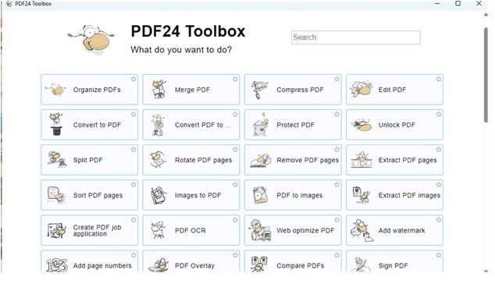Click the Sort PDF pages icon

[x=56, y=195]
